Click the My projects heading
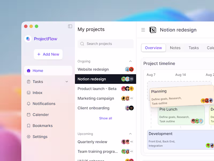Image resolution: width=214 pixels, height=161 pixels. tap(91, 30)
